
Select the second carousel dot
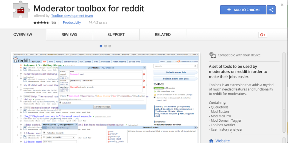point(105,46)
